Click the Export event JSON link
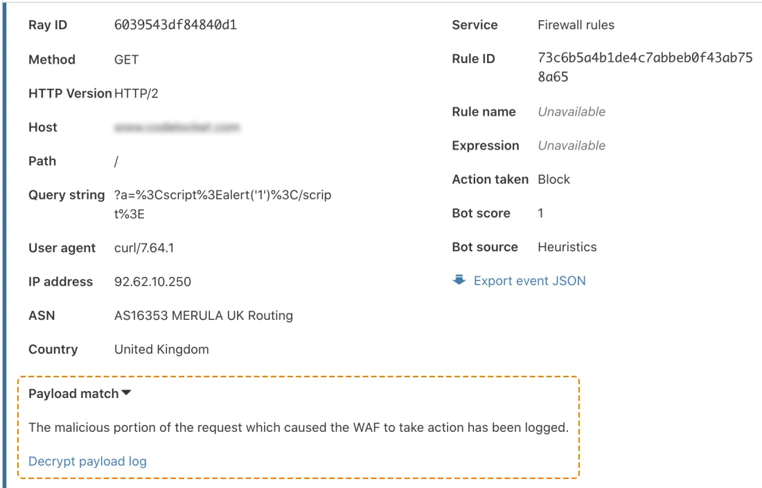Viewport: 762px width, 488px height. pos(529,280)
